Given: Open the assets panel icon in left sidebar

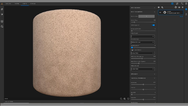Looking at the screenshot, I should pos(2,9).
